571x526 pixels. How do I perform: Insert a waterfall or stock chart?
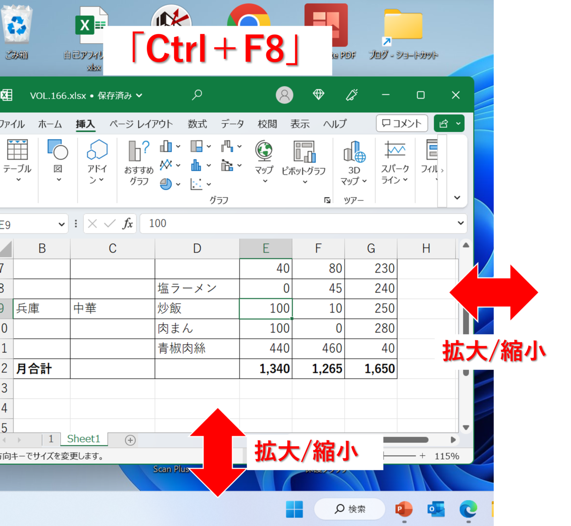pyautogui.click(x=232, y=147)
